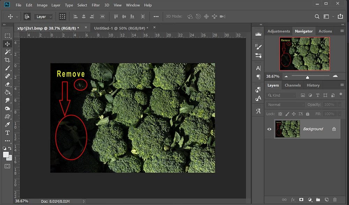The height and width of the screenshot is (205, 349).
Task: Switch to the Untitled-1 document tab
Action: point(120,28)
